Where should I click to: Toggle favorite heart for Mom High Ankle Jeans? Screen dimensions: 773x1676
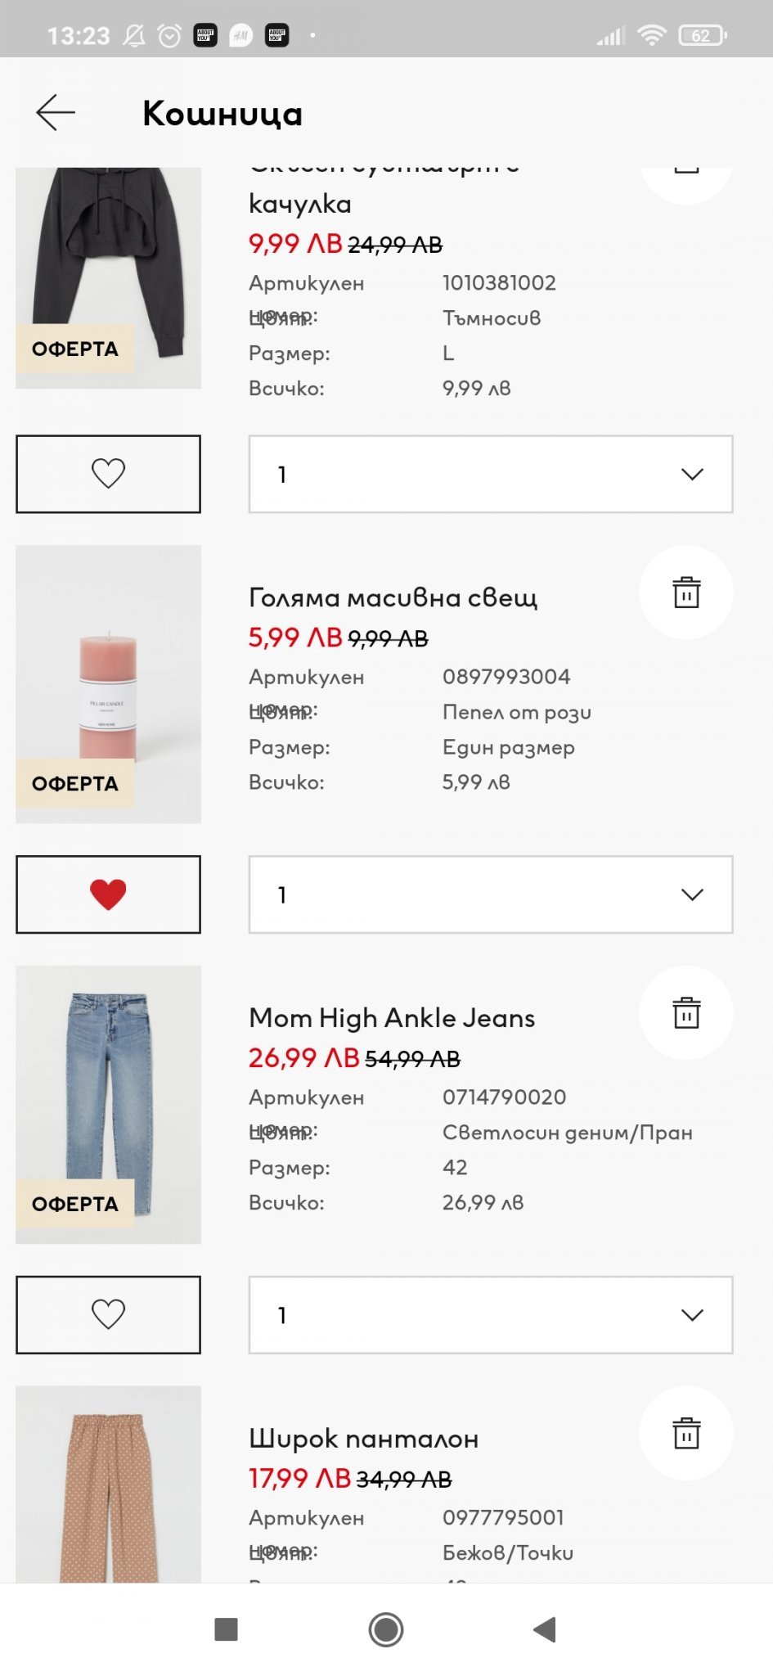(x=108, y=1315)
